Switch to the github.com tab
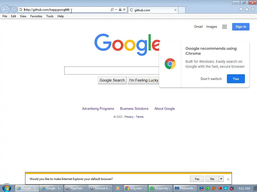 (153, 10)
